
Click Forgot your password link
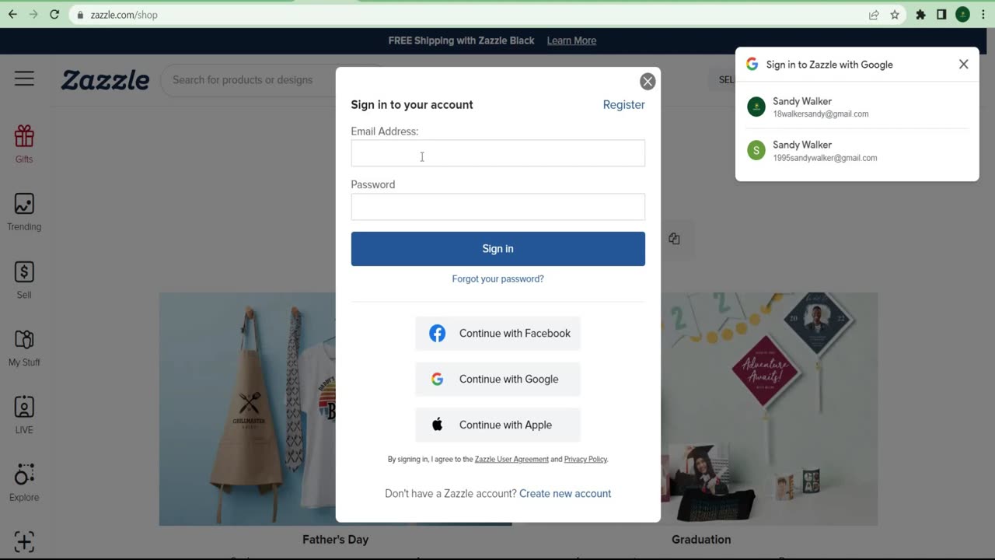pyautogui.click(x=497, y=279)
